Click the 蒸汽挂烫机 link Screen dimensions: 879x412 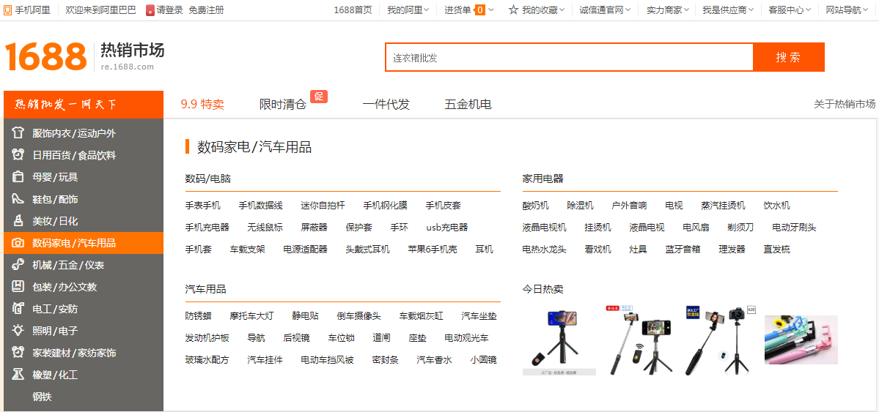click(723, 206)
